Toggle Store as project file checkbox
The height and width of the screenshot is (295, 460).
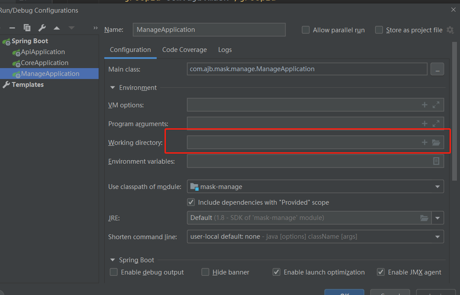379,30
